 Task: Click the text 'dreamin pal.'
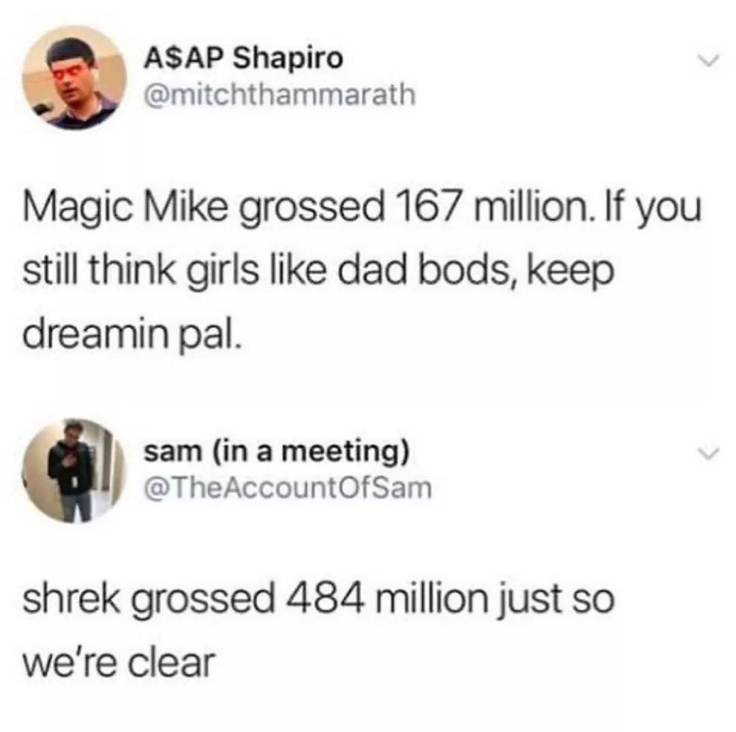[x=132, y=336]
